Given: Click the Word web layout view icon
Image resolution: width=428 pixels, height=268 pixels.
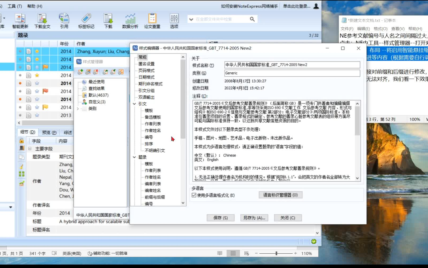Looking at the screenshot, I should 247,253.
